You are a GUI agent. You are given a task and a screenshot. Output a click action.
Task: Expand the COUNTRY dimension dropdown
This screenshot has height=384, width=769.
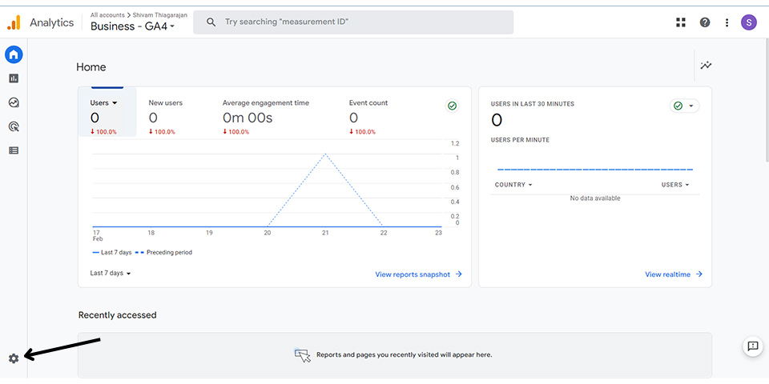[x=513, y=185]
